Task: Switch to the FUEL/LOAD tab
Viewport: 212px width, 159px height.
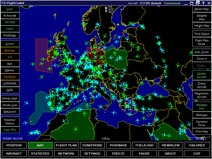Action: click(144, 145)
